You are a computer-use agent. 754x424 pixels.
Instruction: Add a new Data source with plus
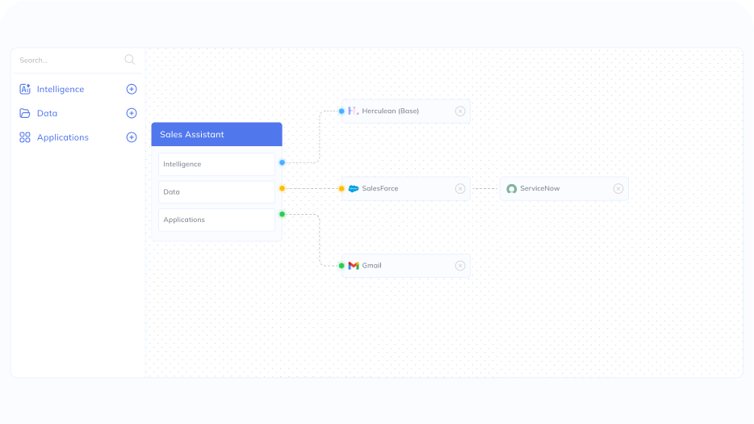point(132,114)
